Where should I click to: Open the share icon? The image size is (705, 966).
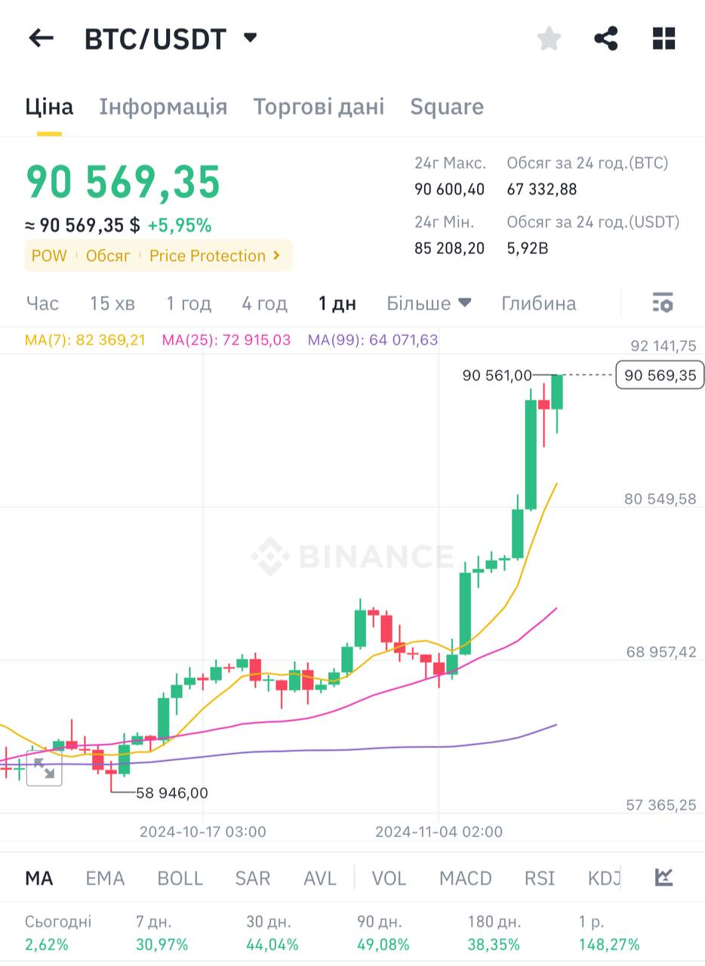605,38
